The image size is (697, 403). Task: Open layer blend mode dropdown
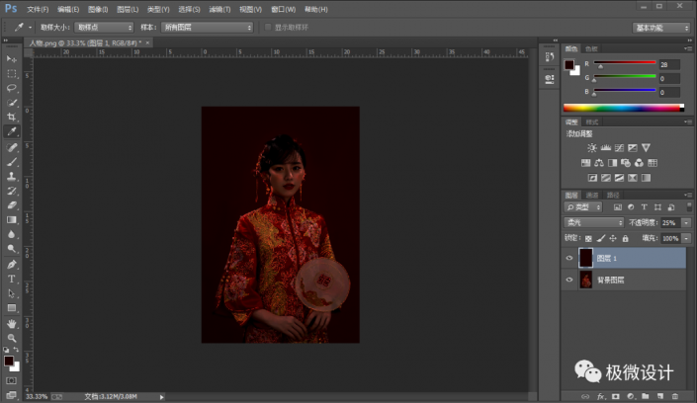pyautogui.click(x=594, y=222)
